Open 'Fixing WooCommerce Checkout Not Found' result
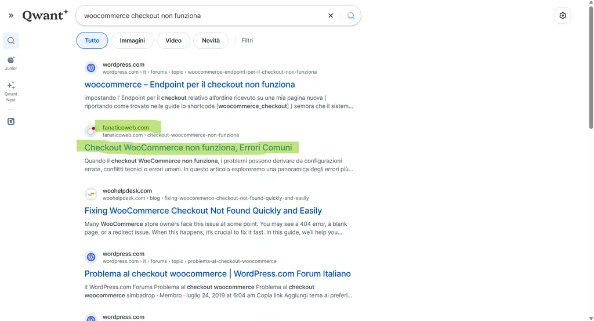 [203, 211]
